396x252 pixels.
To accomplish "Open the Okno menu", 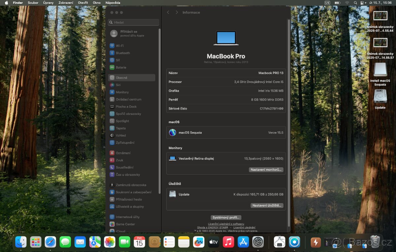I will coord(97,3).
